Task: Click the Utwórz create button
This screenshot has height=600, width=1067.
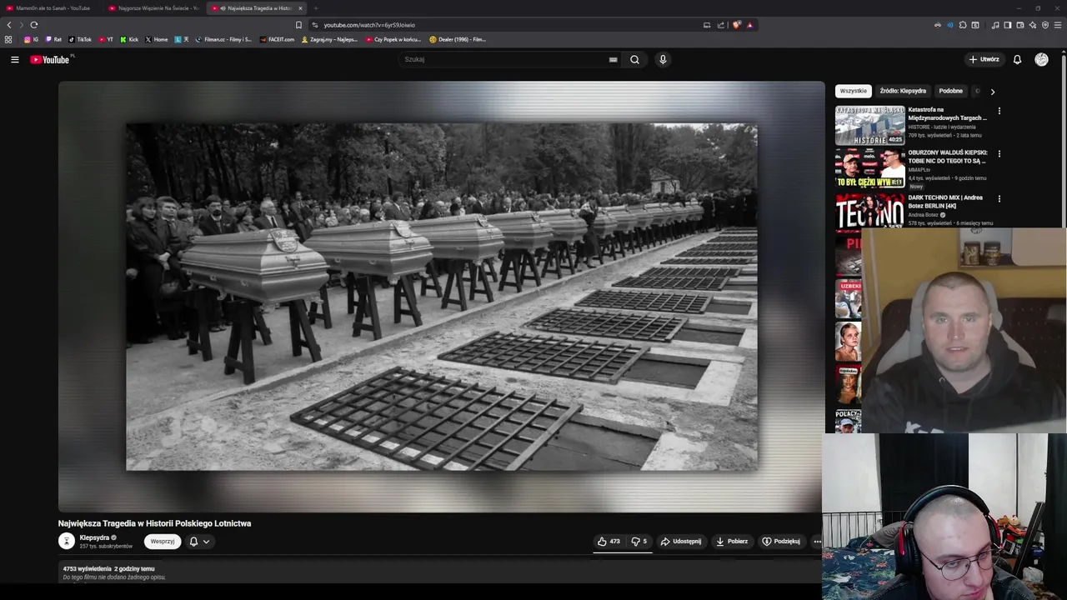Action: point(984,59)
